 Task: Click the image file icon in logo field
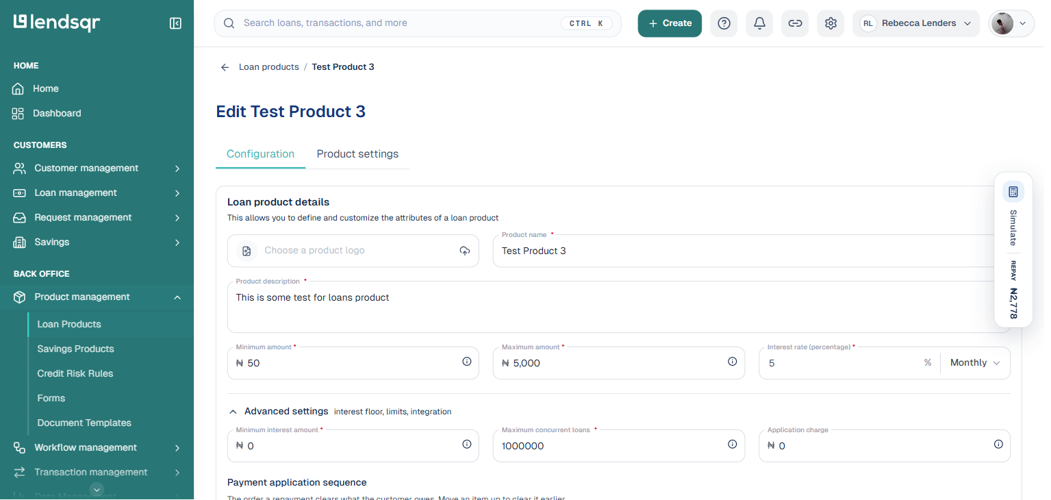click(x=246, y=251)
